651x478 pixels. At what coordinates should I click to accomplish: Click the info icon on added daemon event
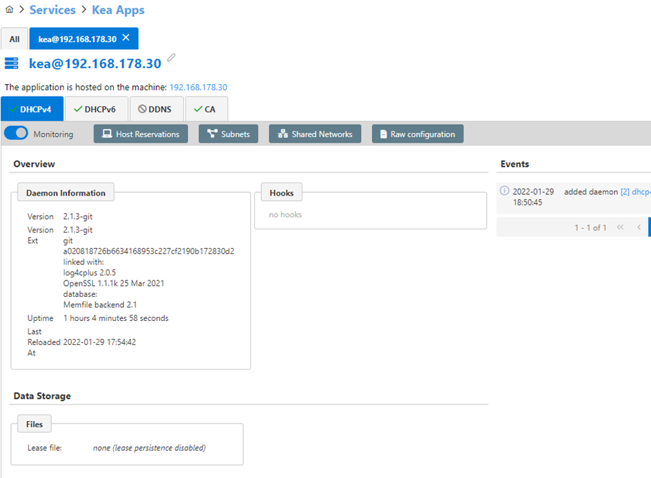[504, 191]
